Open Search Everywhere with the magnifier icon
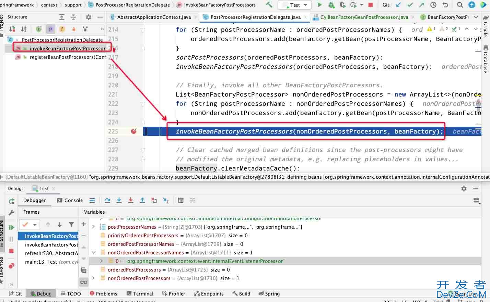This screenshot has width=490, height=302. pyautogui.click(x=460, y=5)
